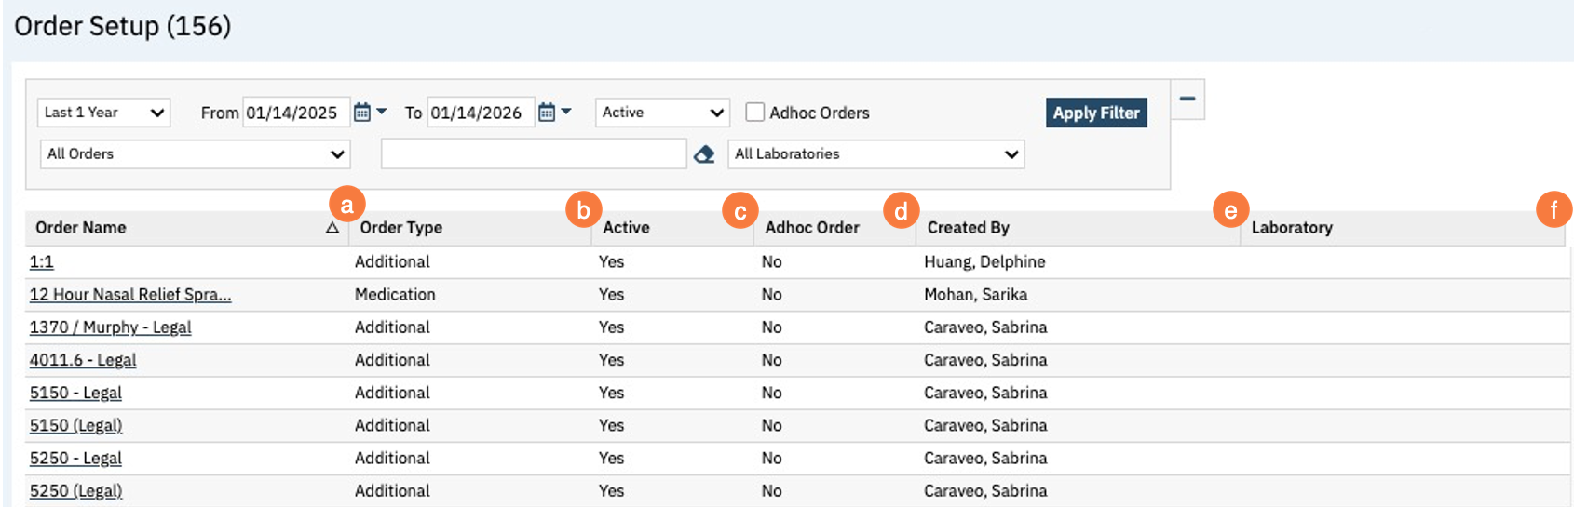Open the To date calendar picker
Image resolution: width=1574 pixels, height=507 pixels.
coord(547,113)
